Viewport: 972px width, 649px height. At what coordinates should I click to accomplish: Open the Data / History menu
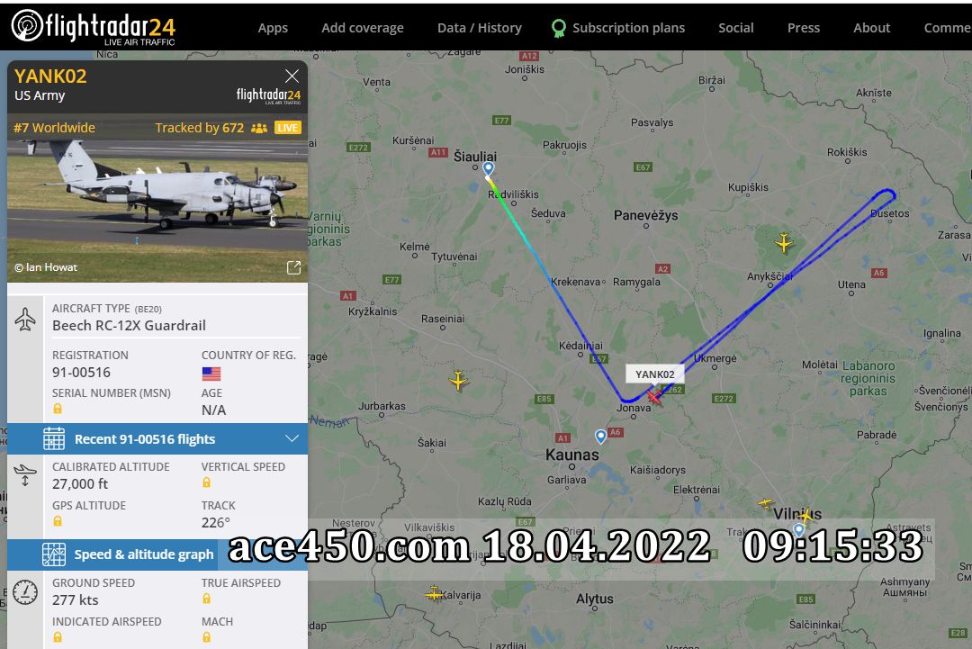479,28
